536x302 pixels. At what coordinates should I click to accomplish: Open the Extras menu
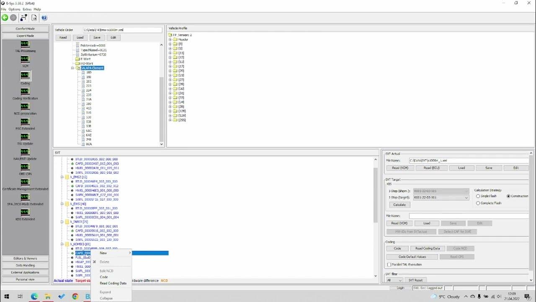27,9
